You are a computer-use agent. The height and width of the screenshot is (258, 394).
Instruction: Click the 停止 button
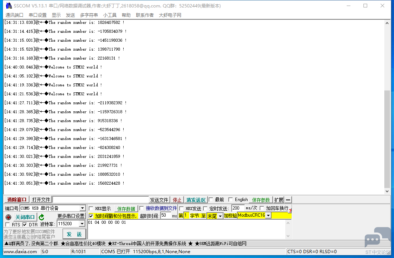pyautogui.click(x=177, y=200)
